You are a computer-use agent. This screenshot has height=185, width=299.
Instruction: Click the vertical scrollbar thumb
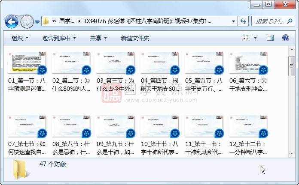(292, 66)
